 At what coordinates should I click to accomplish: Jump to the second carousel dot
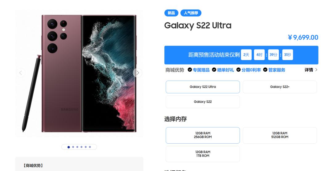tap(73, 147)
